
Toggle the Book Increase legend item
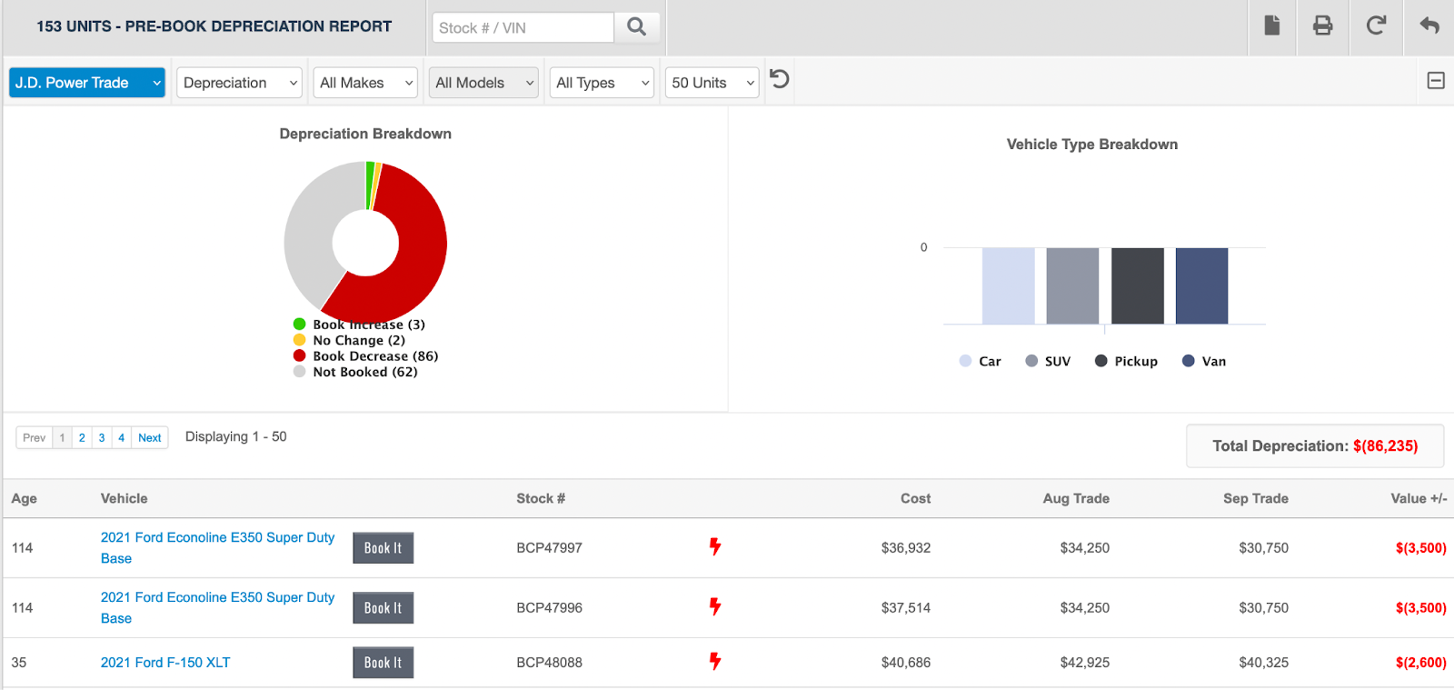click(x=359, y=325)
